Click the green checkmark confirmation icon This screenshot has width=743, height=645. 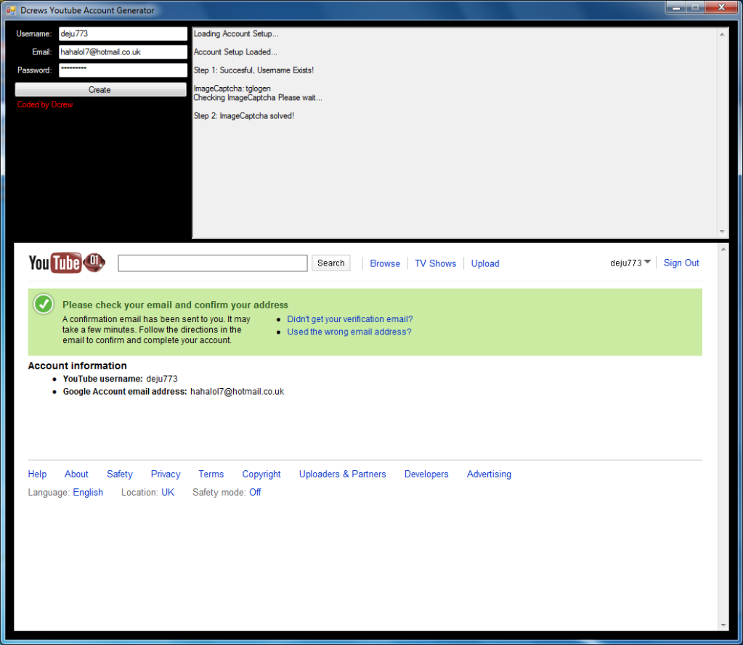[44, 304]
